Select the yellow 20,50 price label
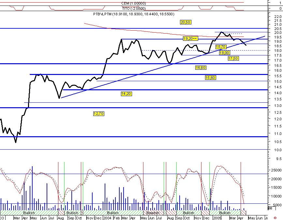Image resolution: width=283 pixels, height=220 pixels. coord(186,22)
